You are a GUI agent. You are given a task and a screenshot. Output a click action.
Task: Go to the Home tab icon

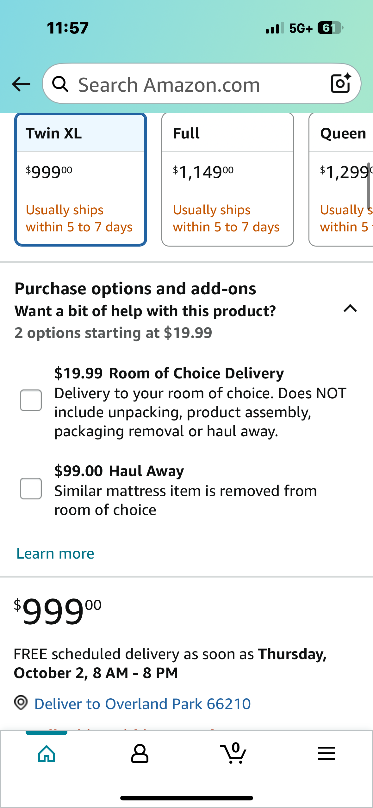[x=47, y=754]
